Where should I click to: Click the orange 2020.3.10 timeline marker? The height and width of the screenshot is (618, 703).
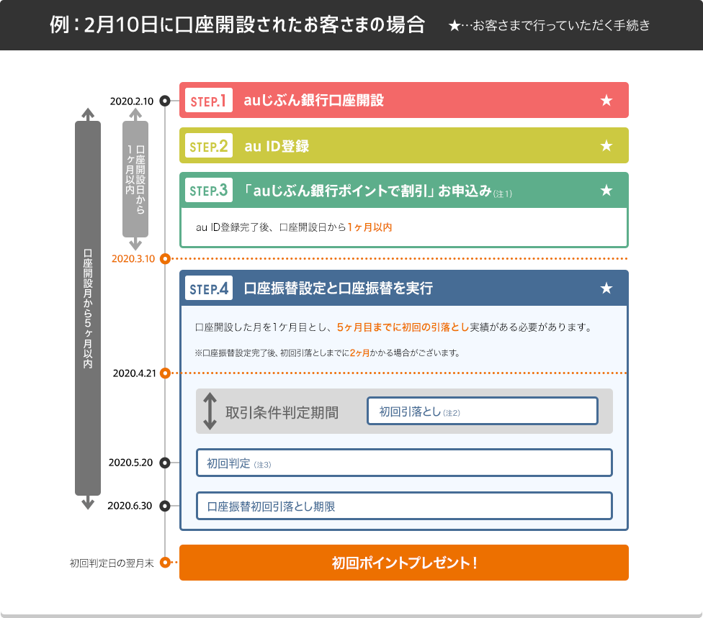[x=165, y=258]
